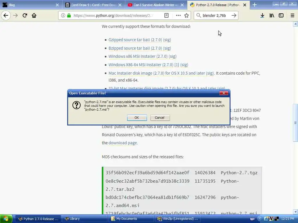
Task: Download Windows x86 MSI Installer (2.7.0)
Action: [138, 56]
